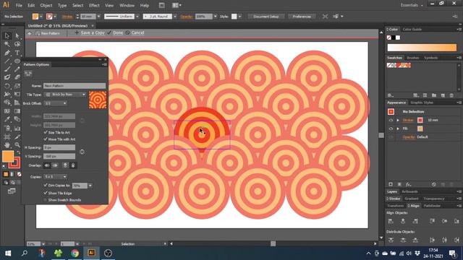Click the Pattern Tile Tool icon

28,74
